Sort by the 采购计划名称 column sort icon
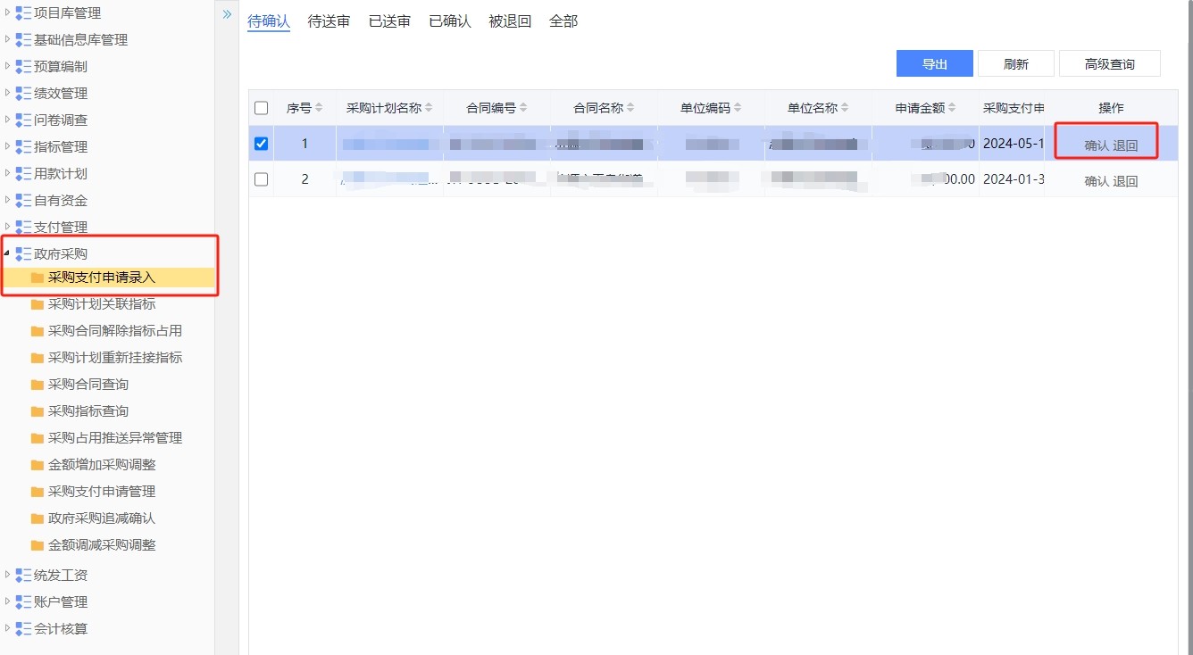1193x655 pixels. point(429,108)
